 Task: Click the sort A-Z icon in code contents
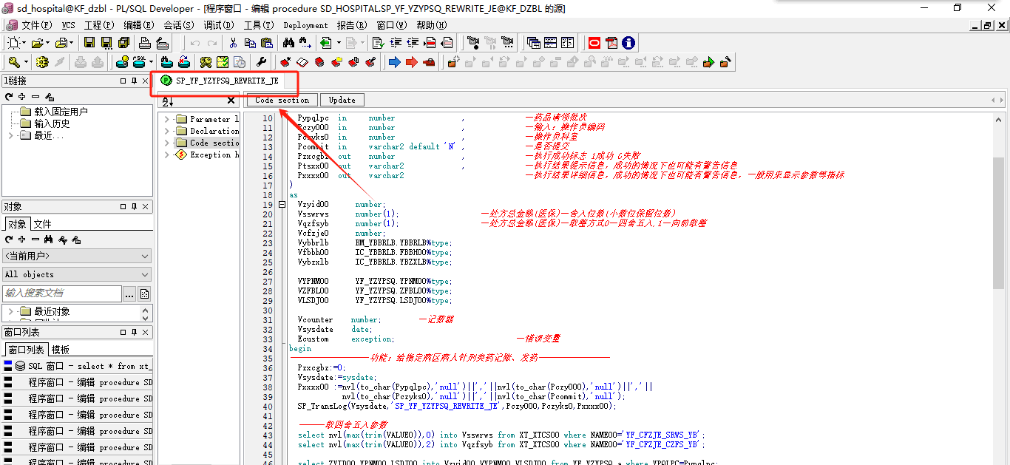pos(167,101)
